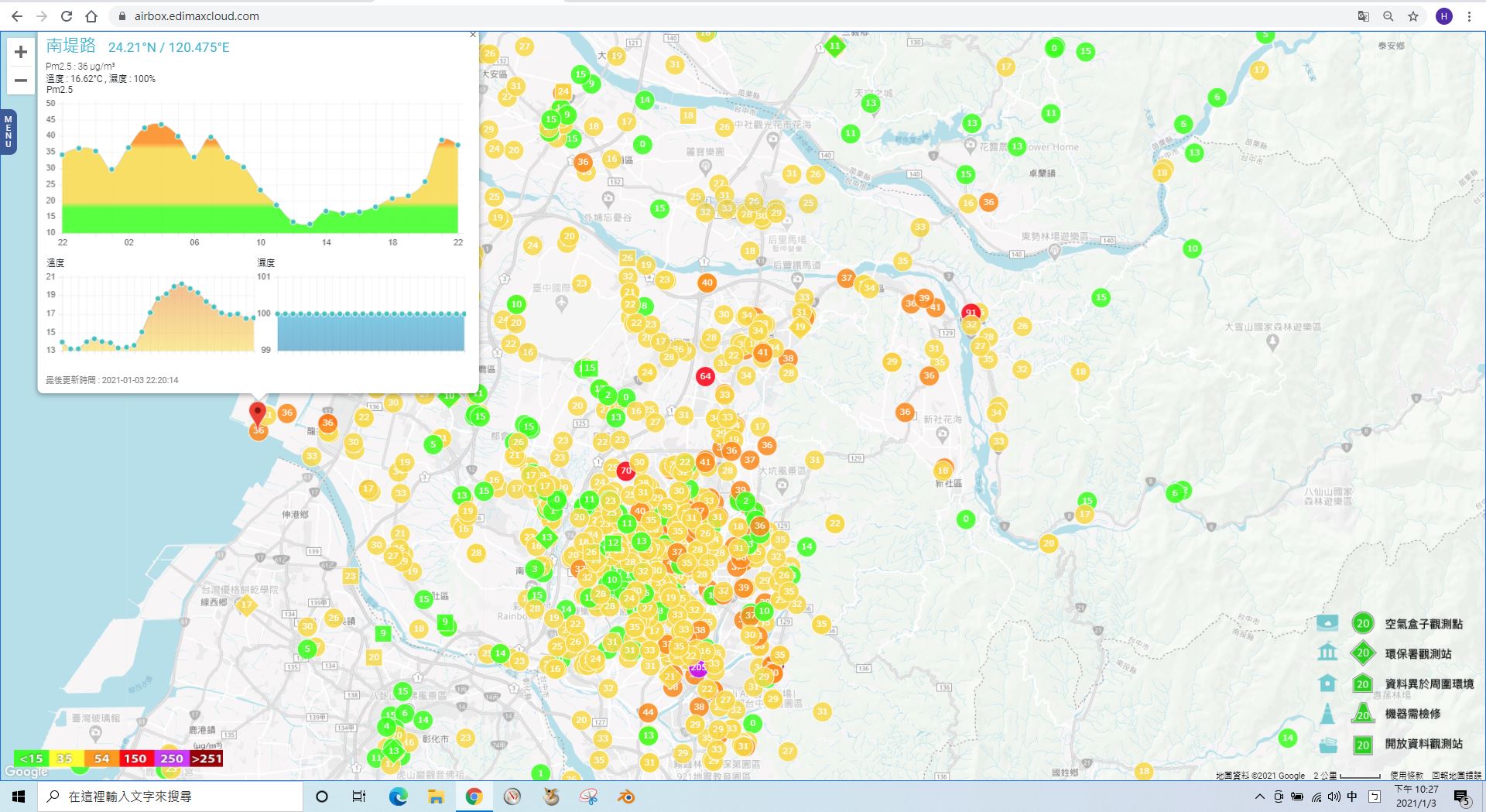Viewport: 1486px width, 812px height.
Task: Switch to Chrome on the taskbar
Action: 474,797
